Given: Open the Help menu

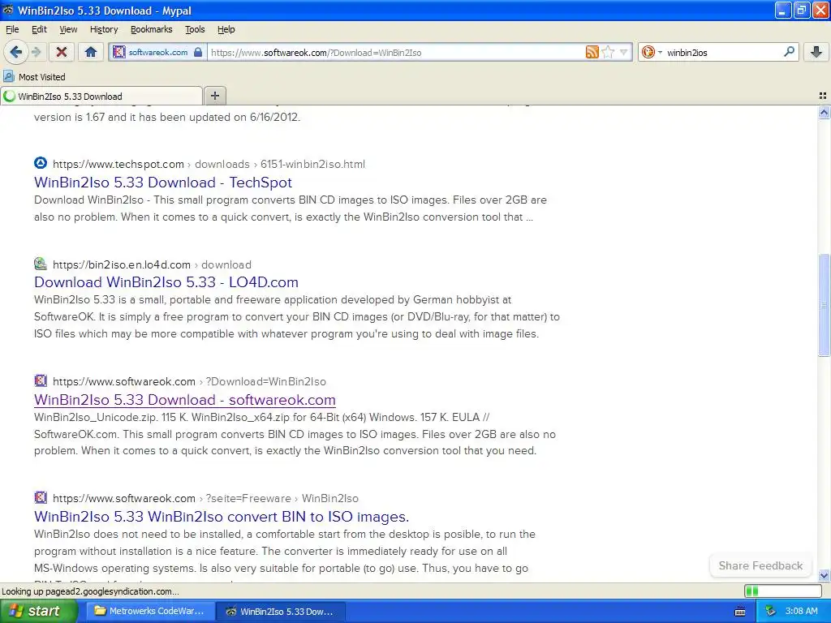Looking at the screenshot, I should (226, 30).
